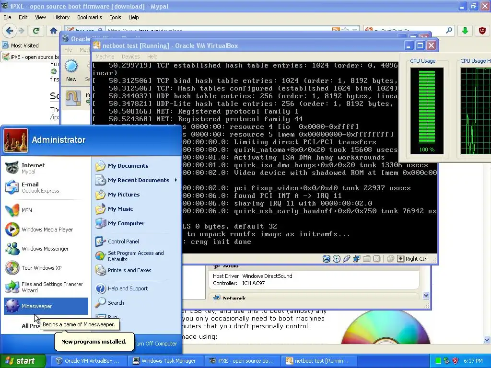Viewport: 491px width, 368px height.
Task: Open the History menu in Mypal
Action: [x=61, y=18]
